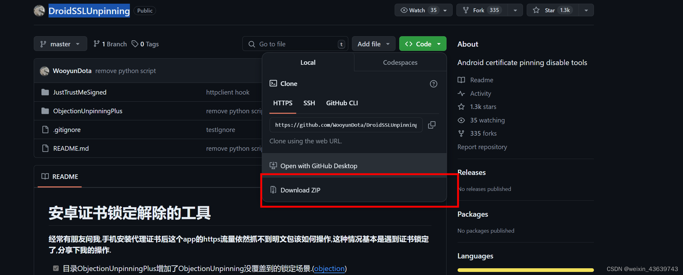
Task: Open the 'httpclient hook' commit message
Action: click(228, 92)
